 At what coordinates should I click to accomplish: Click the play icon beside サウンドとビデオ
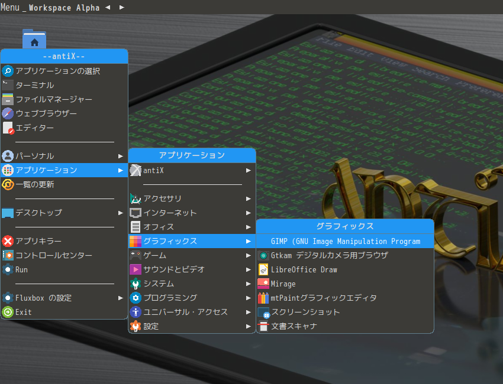(136, 269)
